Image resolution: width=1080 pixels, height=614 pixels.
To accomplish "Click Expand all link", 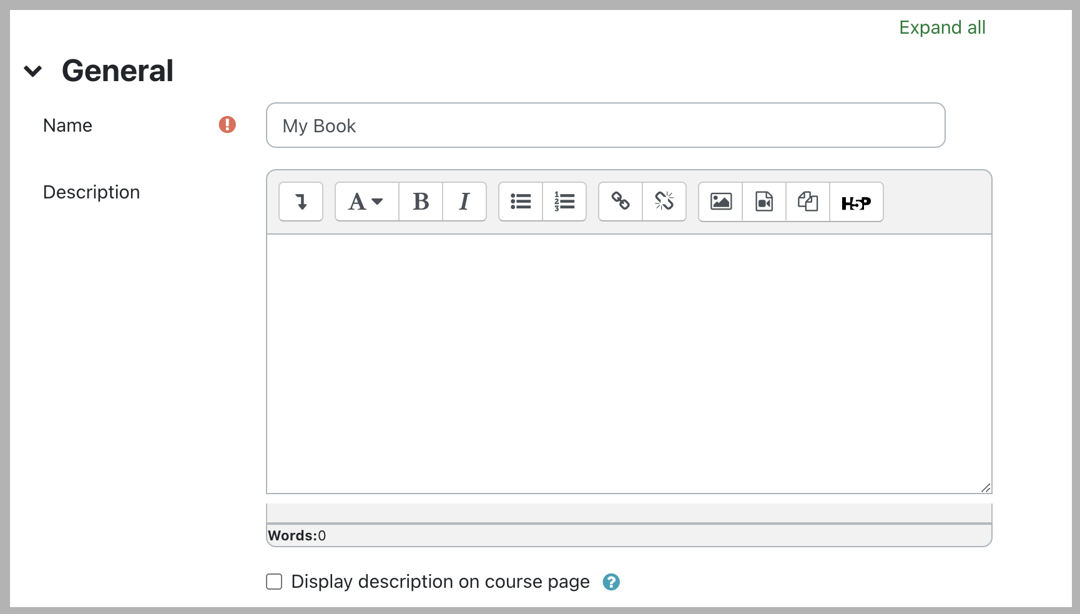I will [x=941, y=27].
